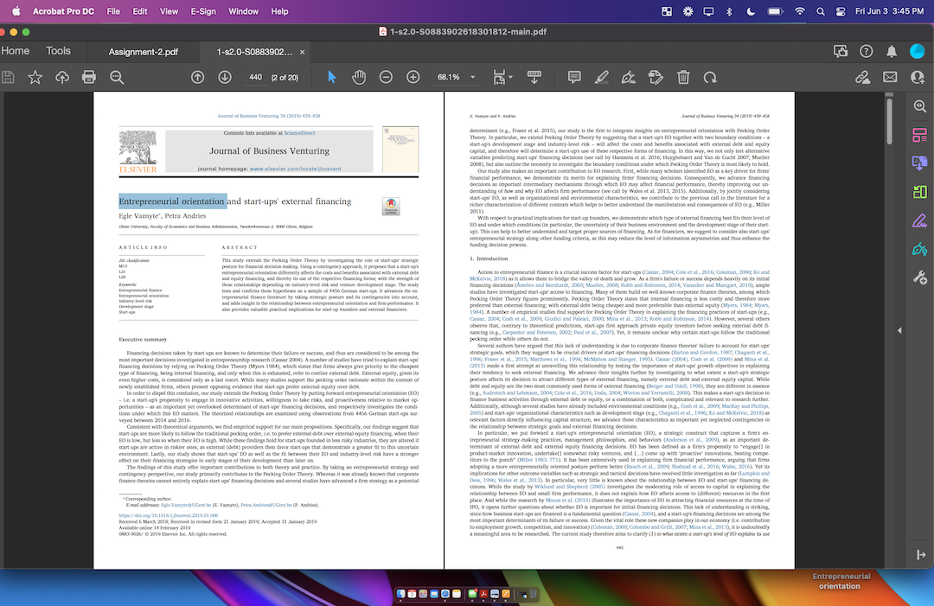
Task: Open the Compress PDF side tool
Action: 919,192
